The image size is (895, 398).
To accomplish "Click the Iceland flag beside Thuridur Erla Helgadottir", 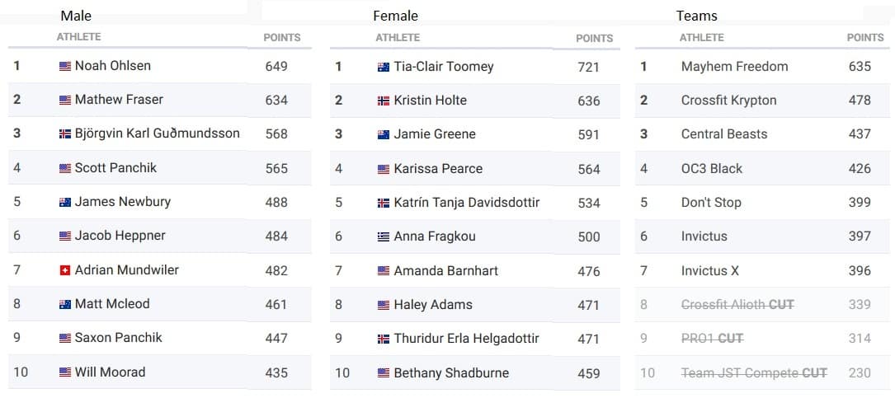I will [x=384, y=339].
